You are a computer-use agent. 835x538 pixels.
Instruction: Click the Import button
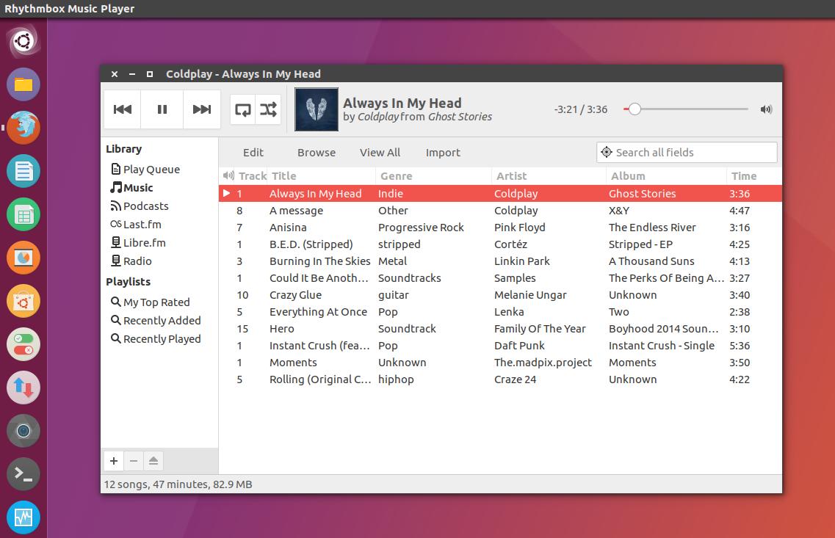pyautogui.click(x=443, y=153)
